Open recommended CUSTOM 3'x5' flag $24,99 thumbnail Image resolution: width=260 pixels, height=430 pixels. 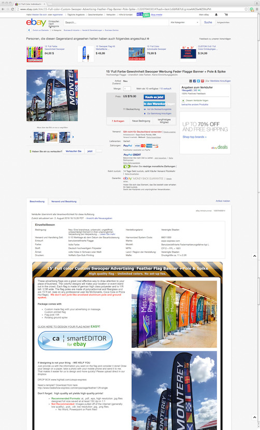point(188,54)
